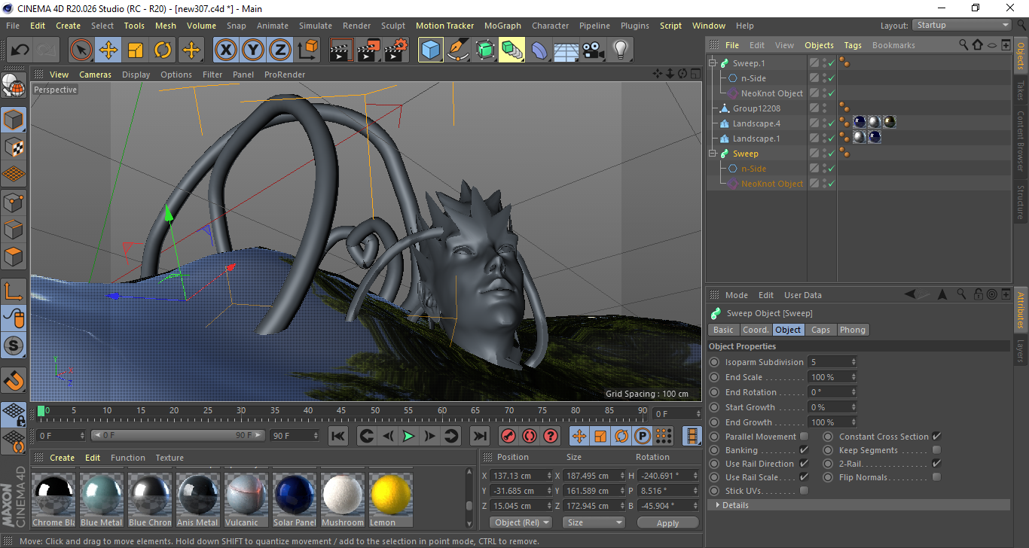1029x548 pixels.
Task: Toggle X axis lock icon
Action: [225, 50]
